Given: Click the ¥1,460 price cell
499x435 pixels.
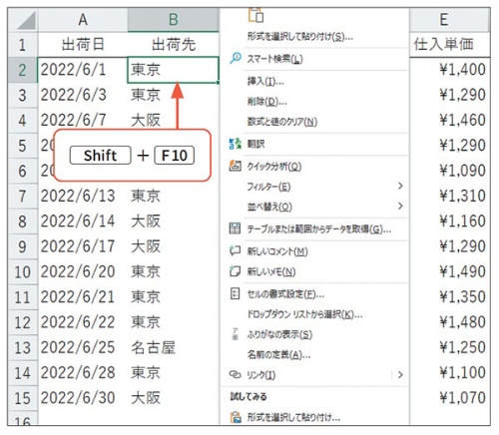Looking at the screenshot, I should (x=449, y=120).
